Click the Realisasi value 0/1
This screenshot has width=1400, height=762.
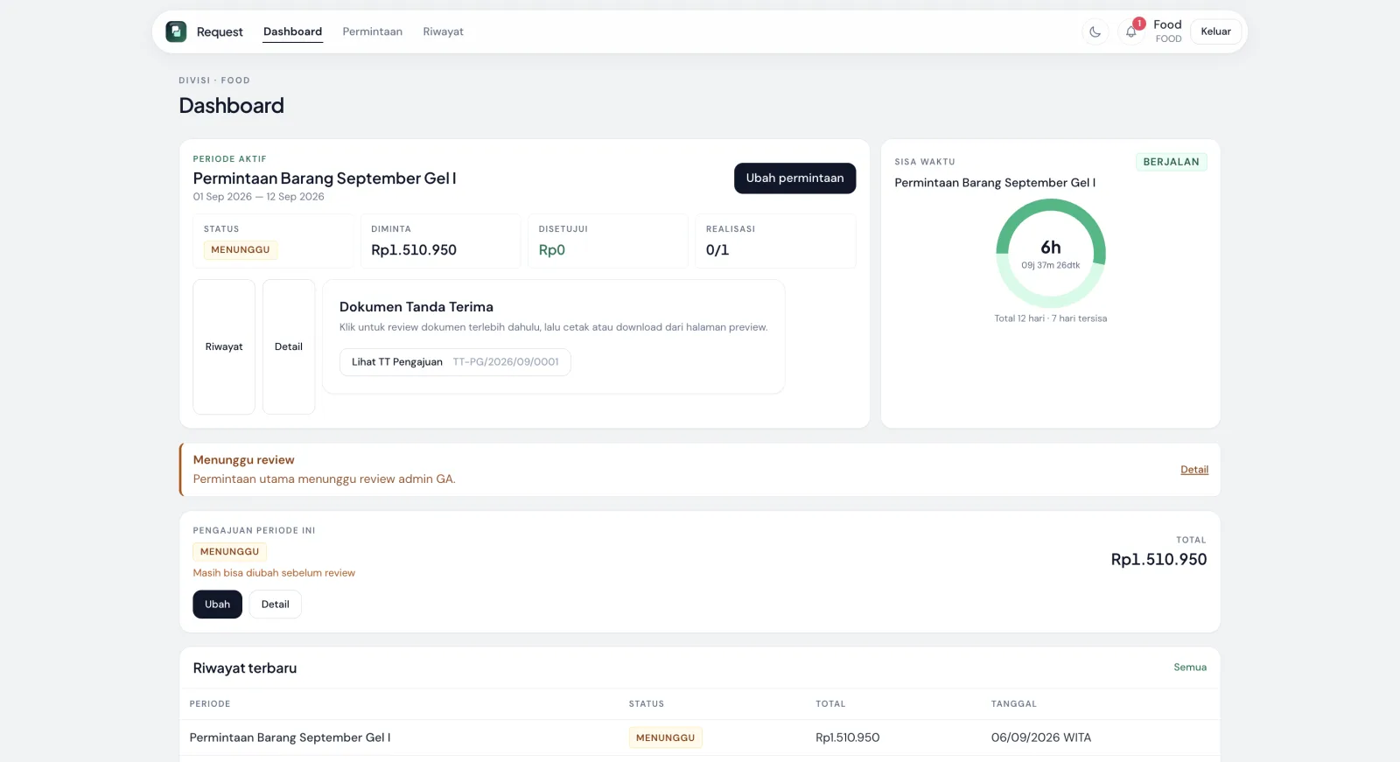(717, 250)
